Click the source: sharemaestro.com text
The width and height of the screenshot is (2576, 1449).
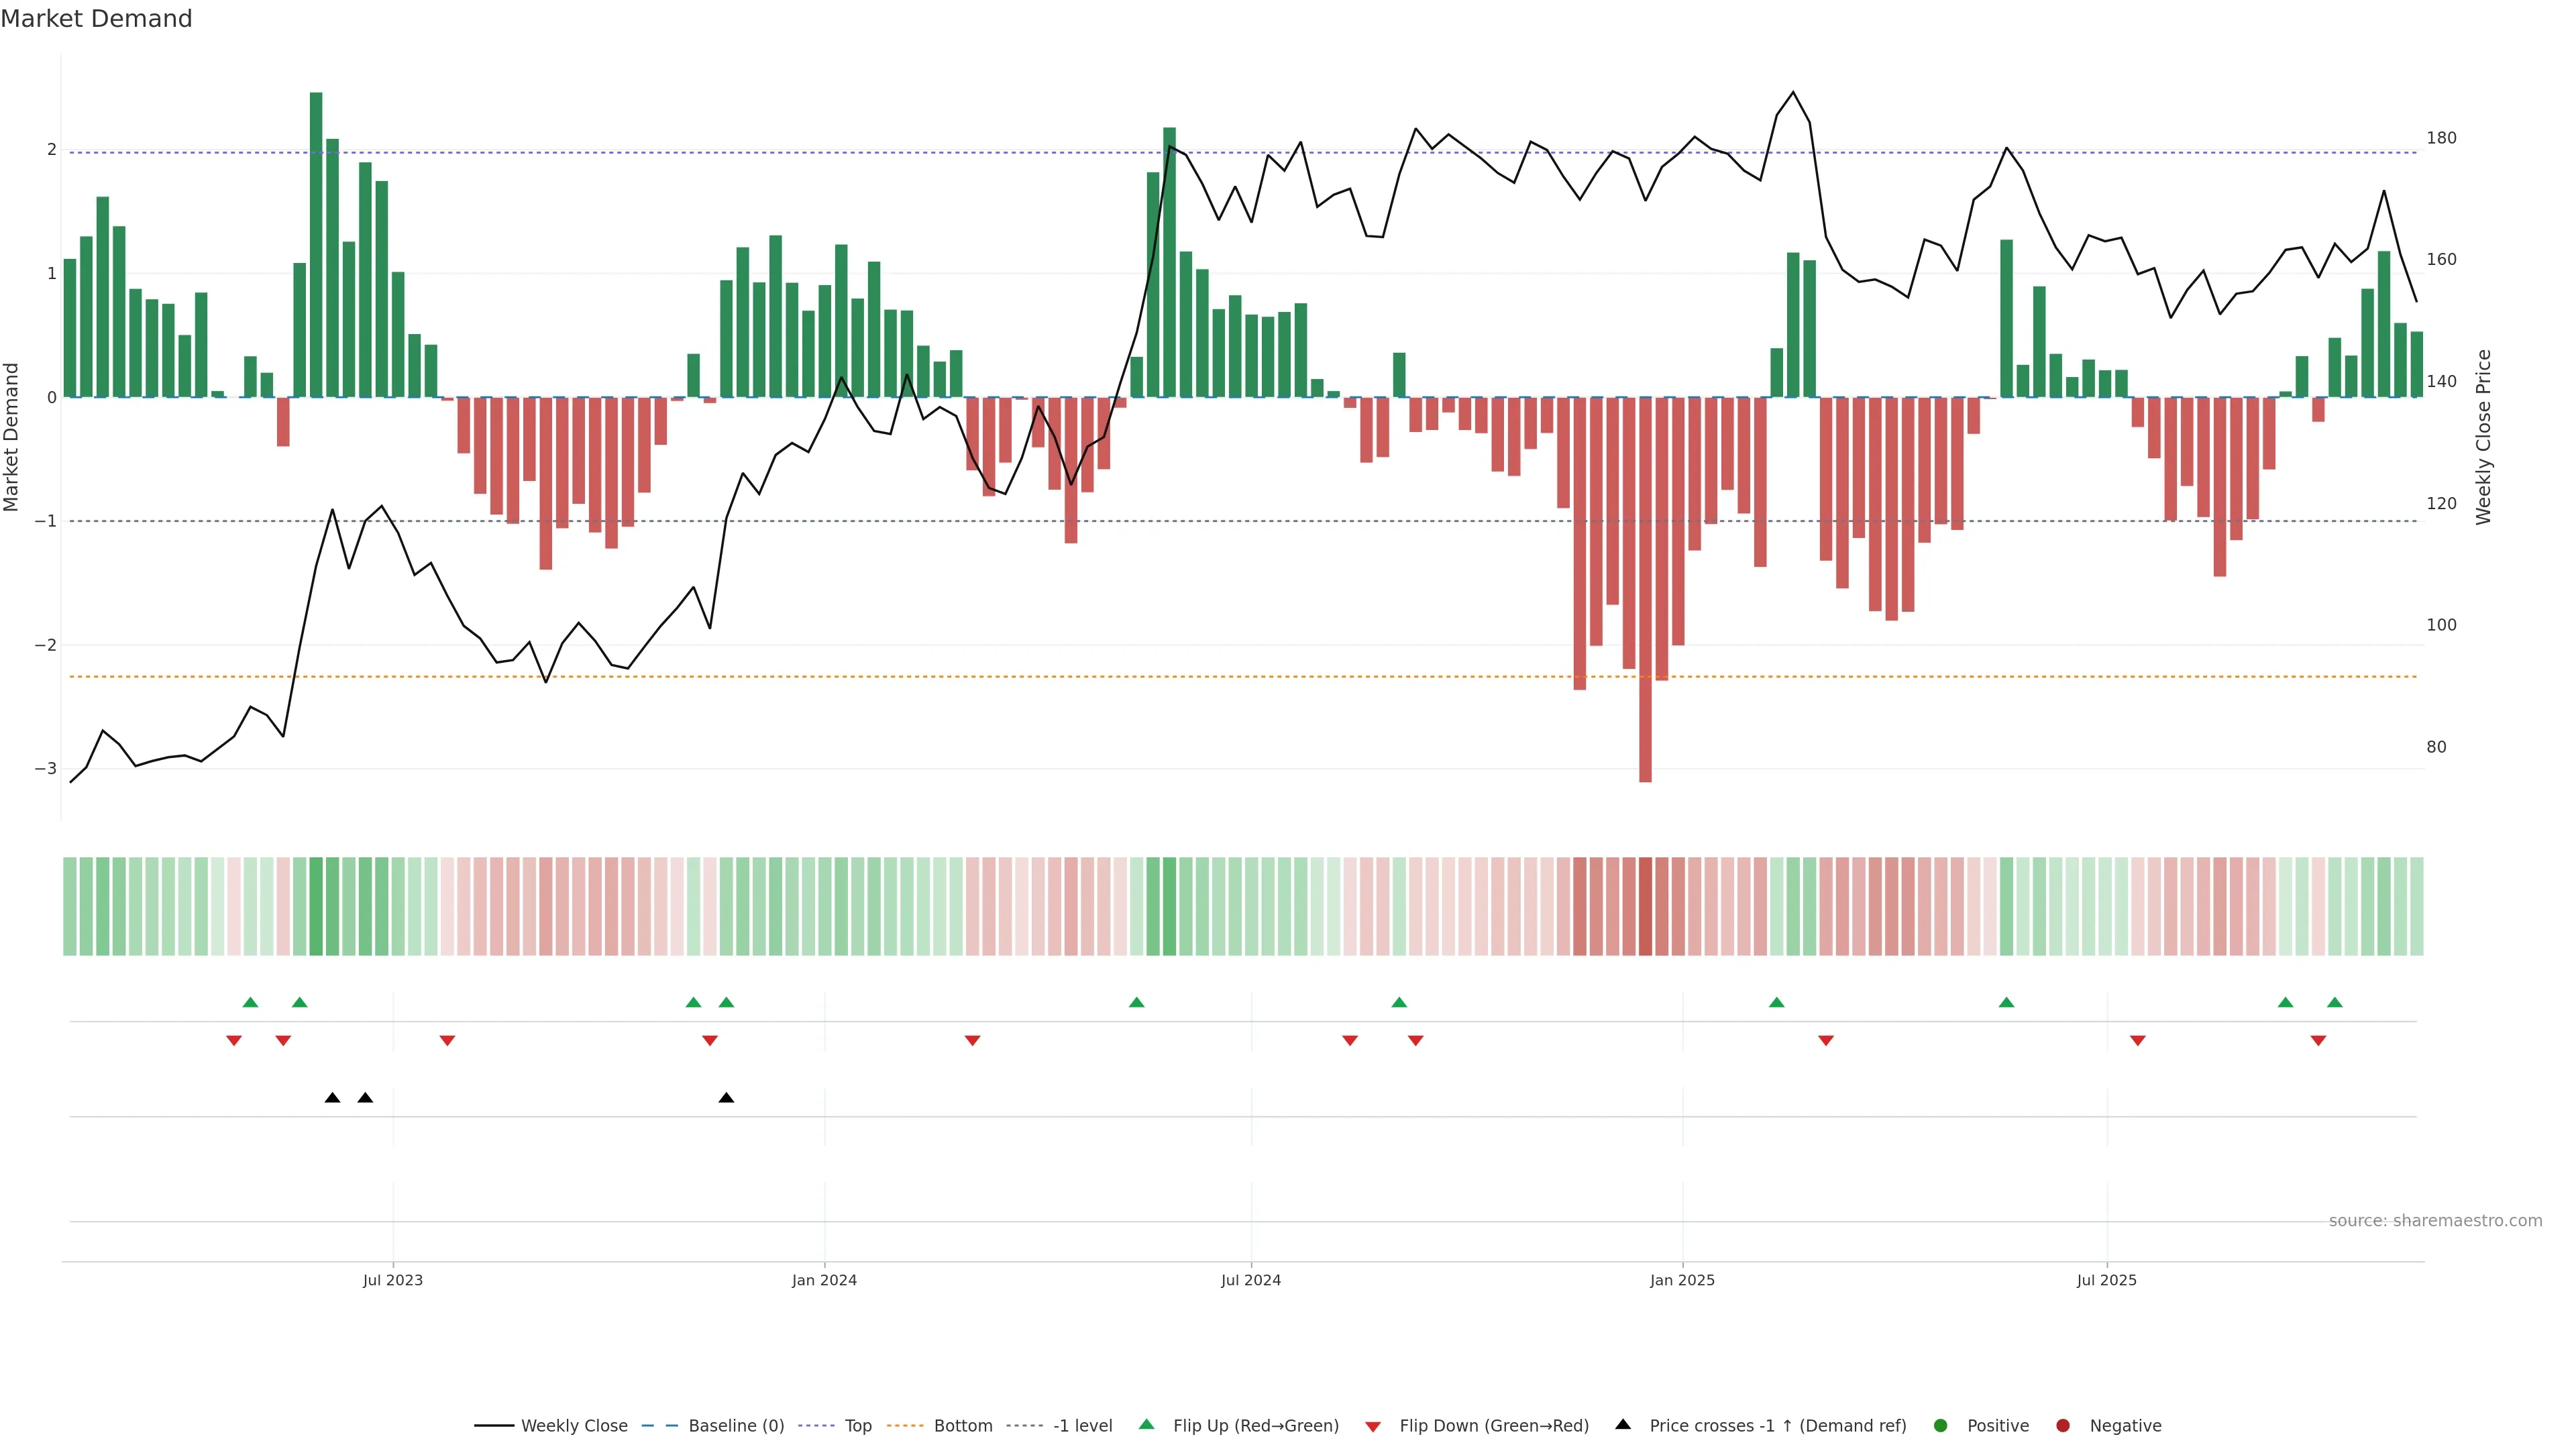tap(2435, 1221)
